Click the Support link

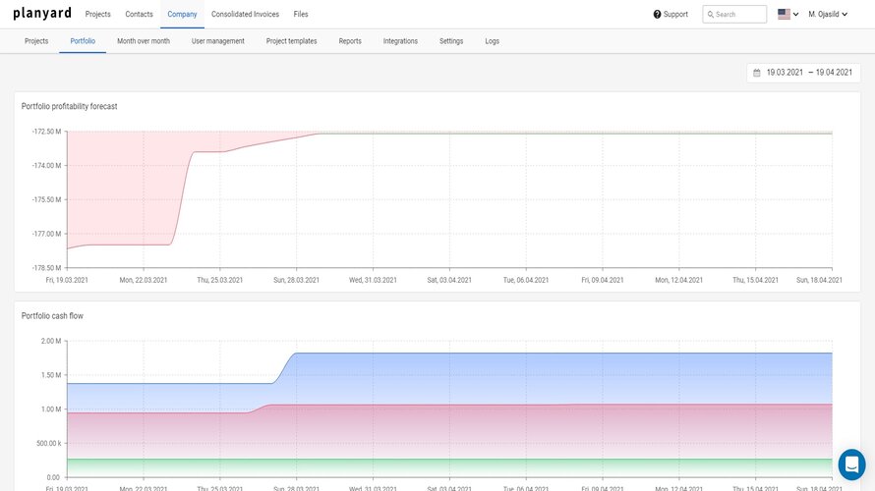coord(675,15)
